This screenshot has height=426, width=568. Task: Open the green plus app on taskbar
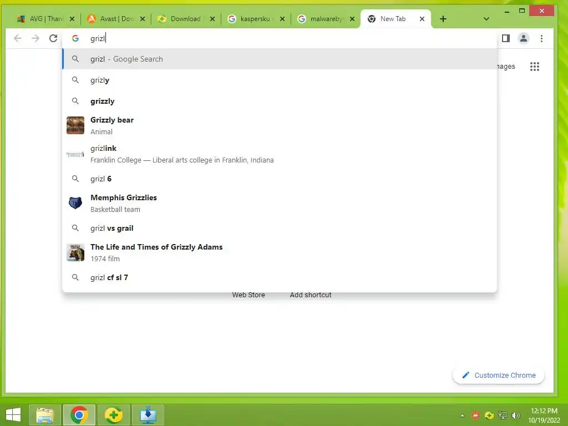click(113, 415)
